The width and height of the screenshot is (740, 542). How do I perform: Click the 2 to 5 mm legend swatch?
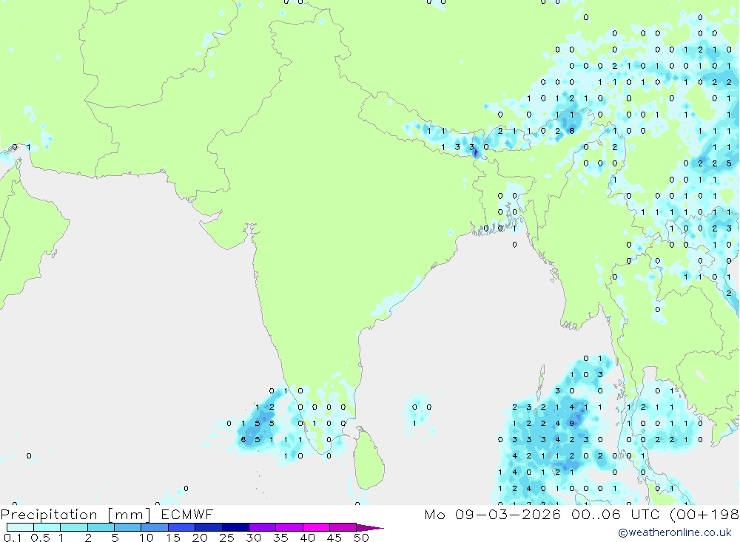pyautogui.click(x=101, y=527)
